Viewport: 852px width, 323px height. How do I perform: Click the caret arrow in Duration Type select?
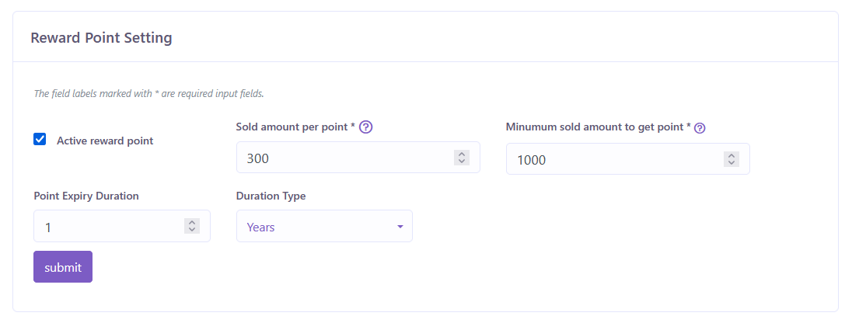click(x=400, y=227)
